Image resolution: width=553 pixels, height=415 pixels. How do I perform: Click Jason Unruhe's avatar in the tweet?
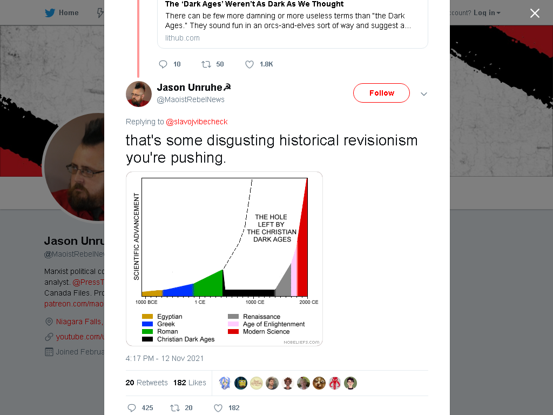139,94
